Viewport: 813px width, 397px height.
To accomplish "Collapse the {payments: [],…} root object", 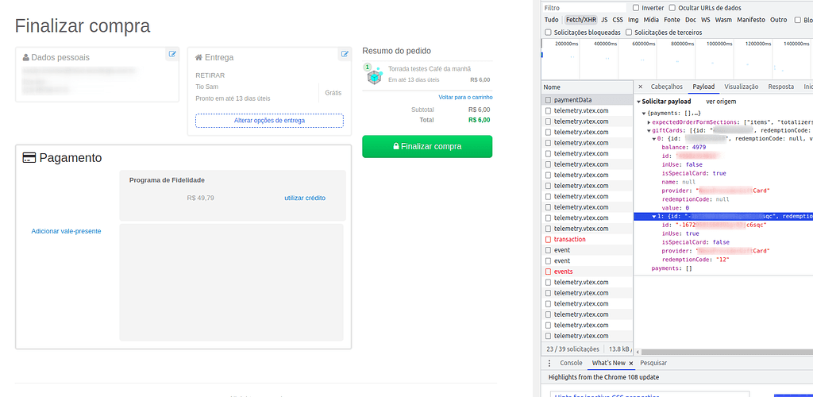I will [x=643, y=113].
